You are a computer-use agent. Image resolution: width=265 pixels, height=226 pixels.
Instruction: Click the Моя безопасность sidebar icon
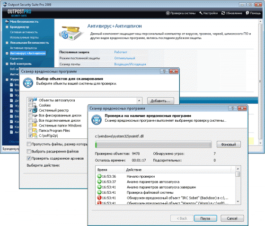coord(7,21)
